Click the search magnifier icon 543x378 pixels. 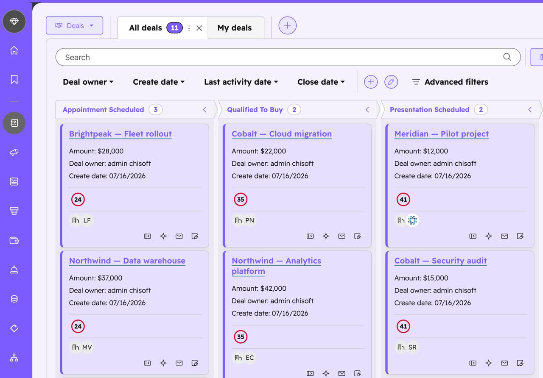point(507,57)
